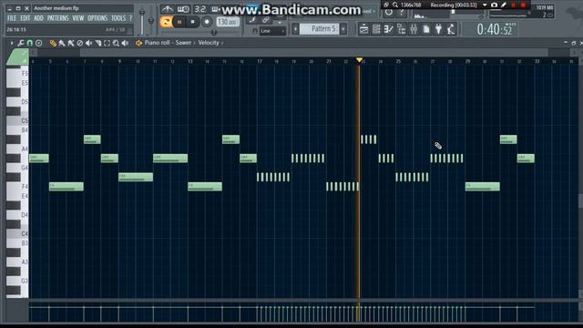Open the VIEW menu

click(x=78, y=18)
